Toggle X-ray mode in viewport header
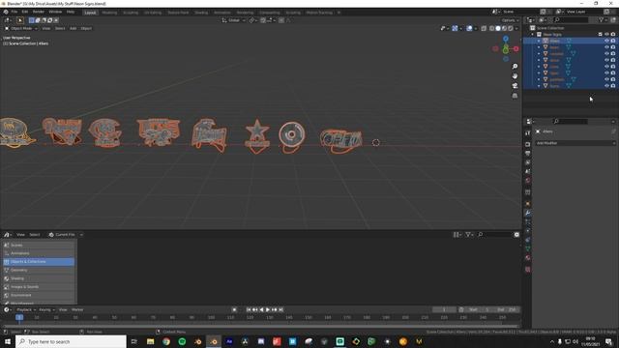Image resolution: width=619 pixels, height=348 pixels. (484, 28)
